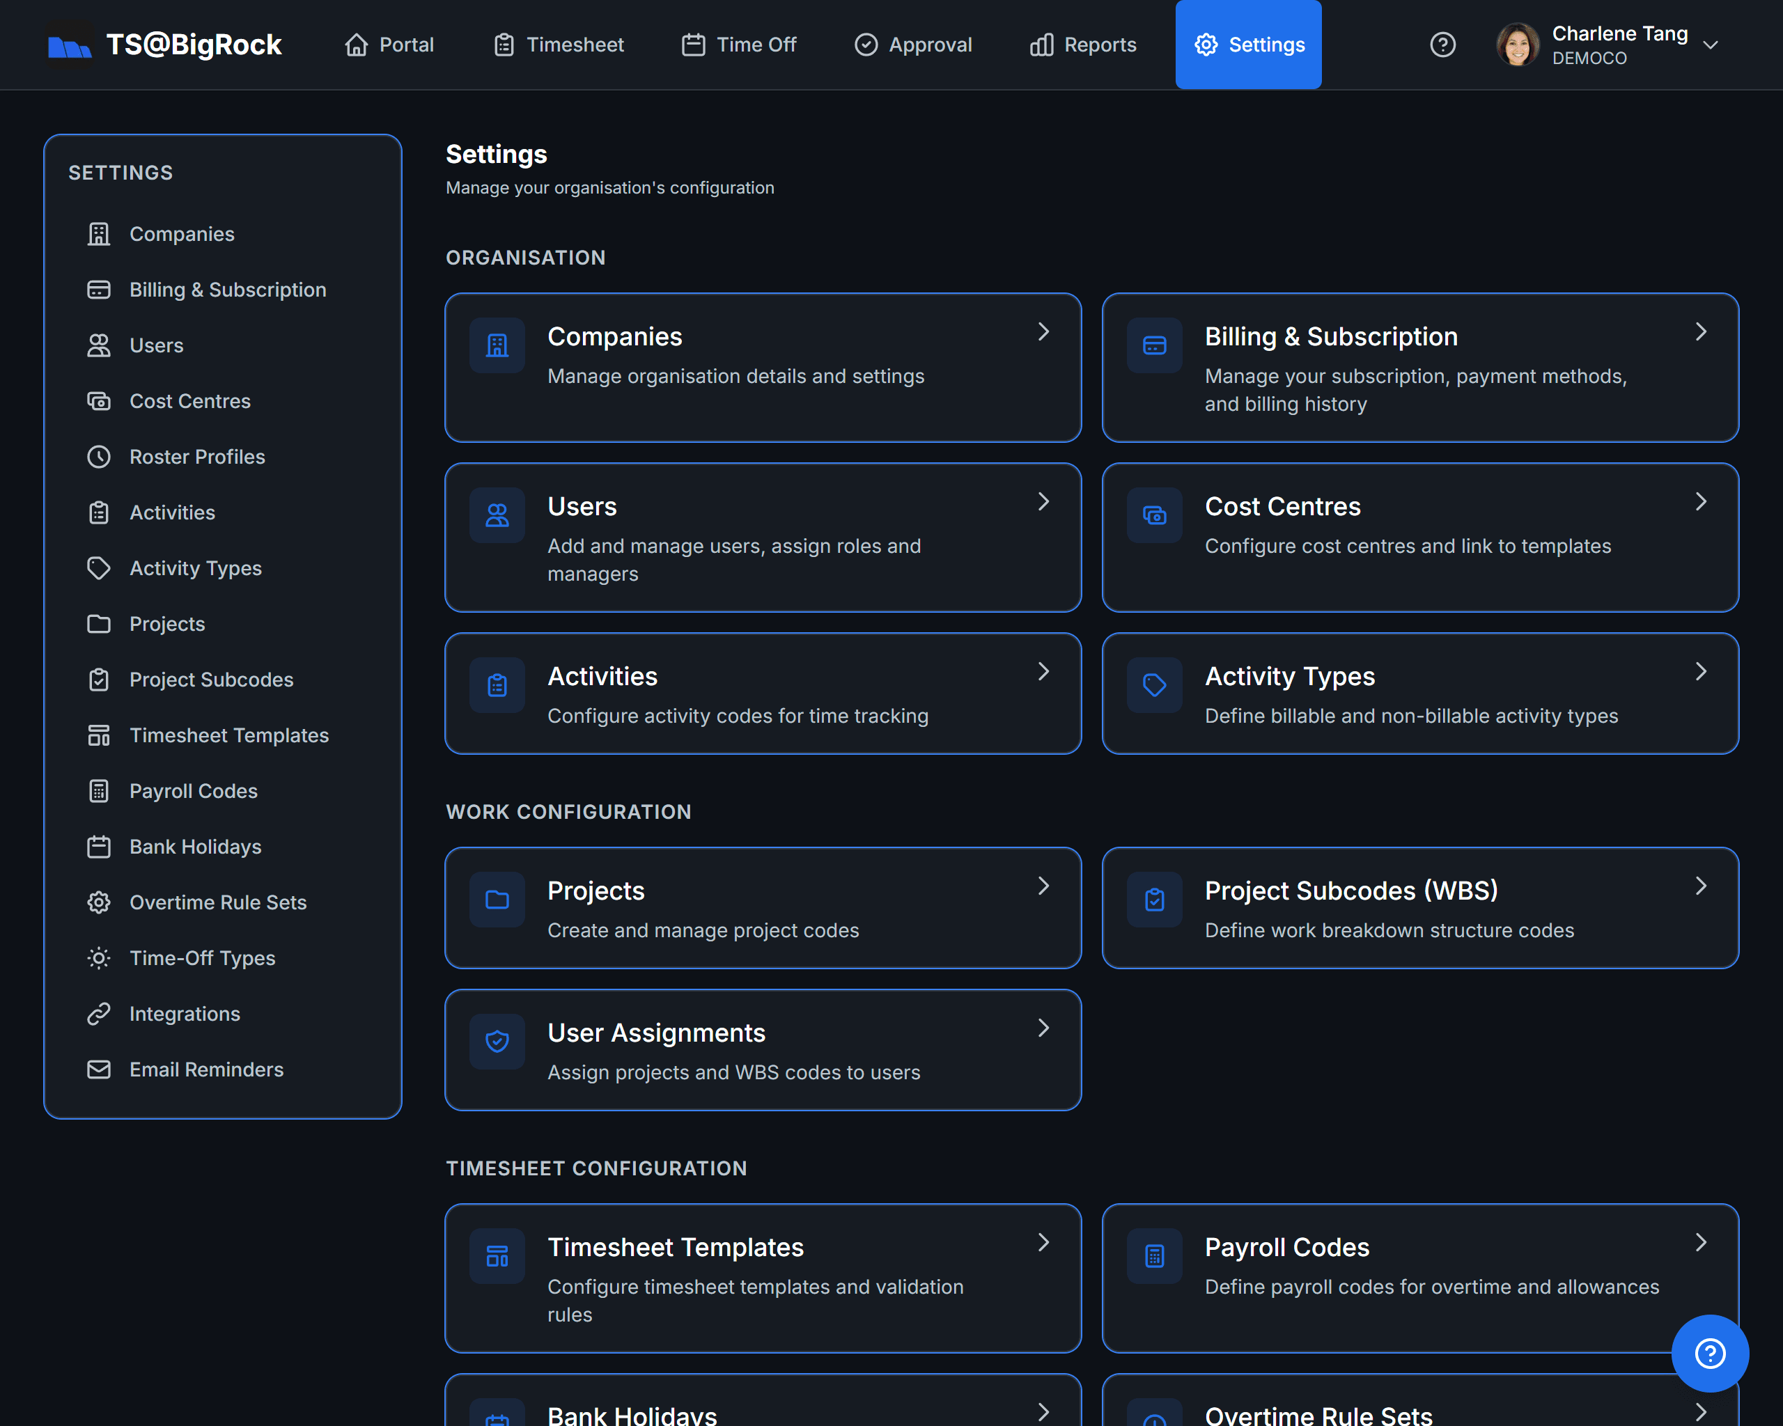This screenshot has height=1426, width=1783.
Task: Select the Users icon in the sidebar
Action: pyautogui.click(x=99, y=345)
